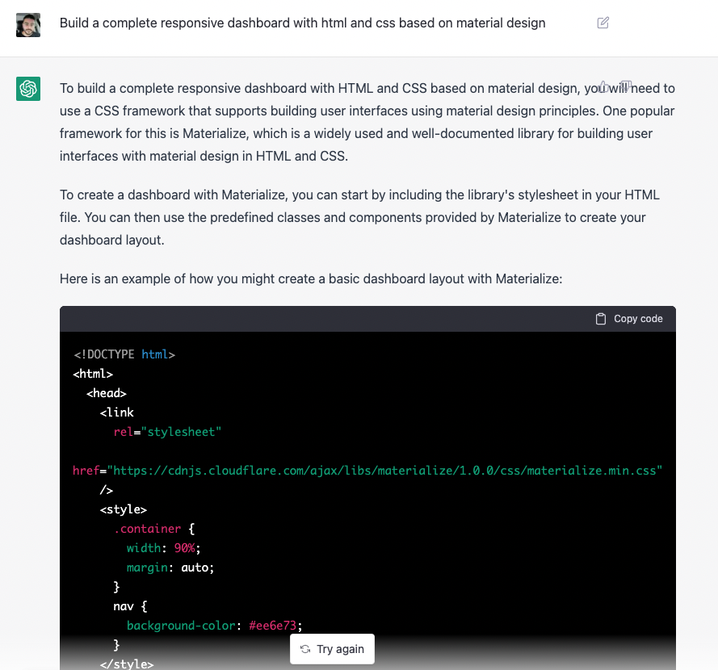Give the response a thumbs up
Viewport: 718px width, 670px height.
(x=603, y=86)
